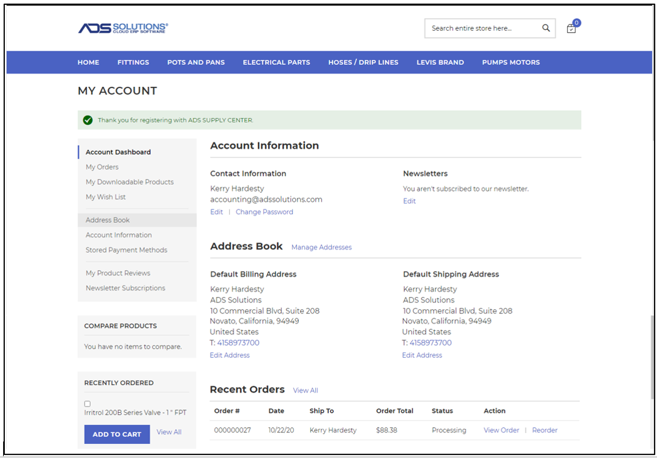
Task: View All recently ordered items
Action: pos(169,432)
